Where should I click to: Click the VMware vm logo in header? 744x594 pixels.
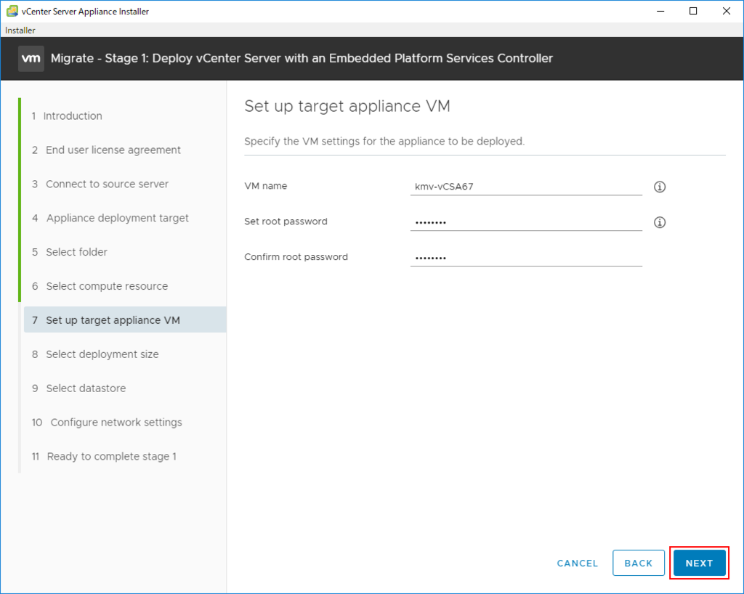click(x=31, y=58)
